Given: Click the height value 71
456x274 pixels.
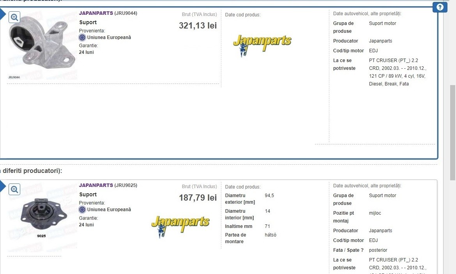Looking at the screenshot, I should 267,226.
